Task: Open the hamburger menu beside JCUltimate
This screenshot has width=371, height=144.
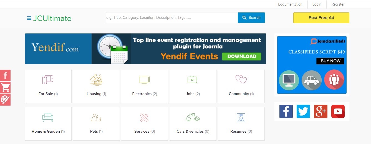Action: point(29,18)
